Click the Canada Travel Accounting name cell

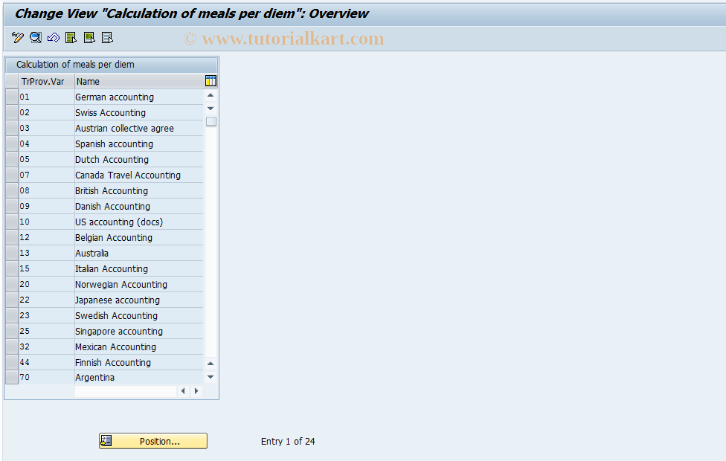tap(139, 175)
